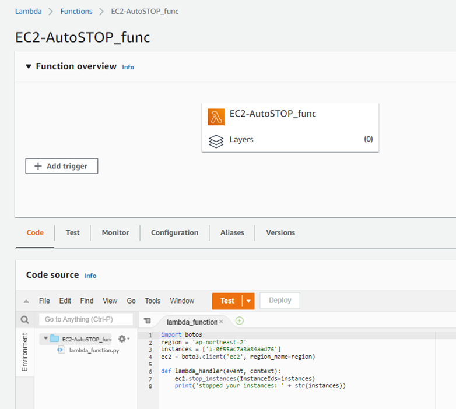Open the Go menu
Viewport: 456px width, 409px height.
point(131,301)
